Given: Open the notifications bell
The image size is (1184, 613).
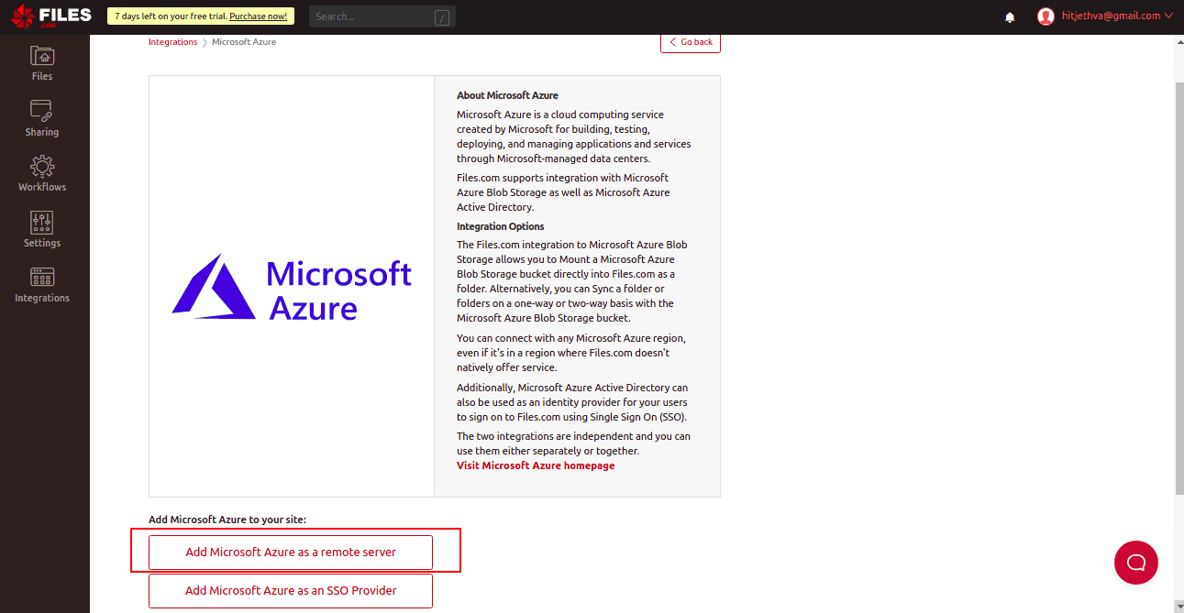Looking at the screenshot, I should (x=1010, y=16).
